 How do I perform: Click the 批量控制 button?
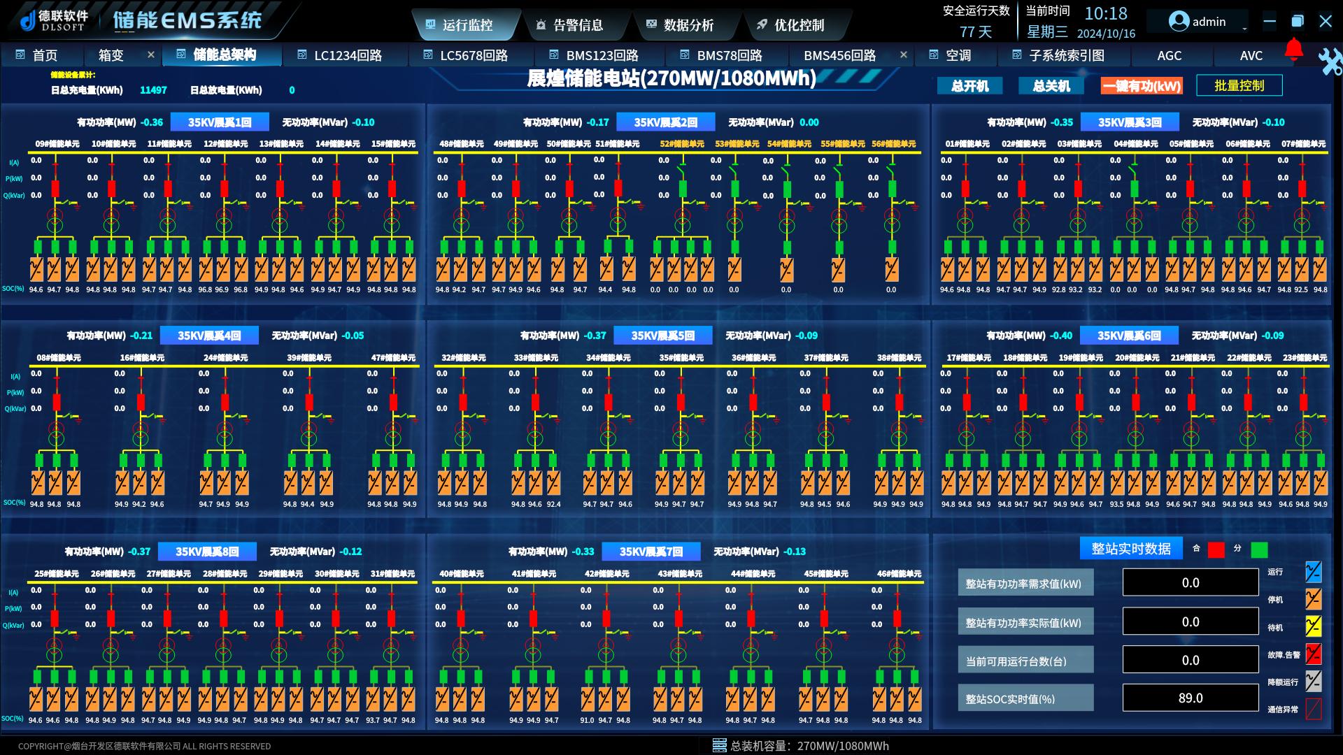[1239, 85]
